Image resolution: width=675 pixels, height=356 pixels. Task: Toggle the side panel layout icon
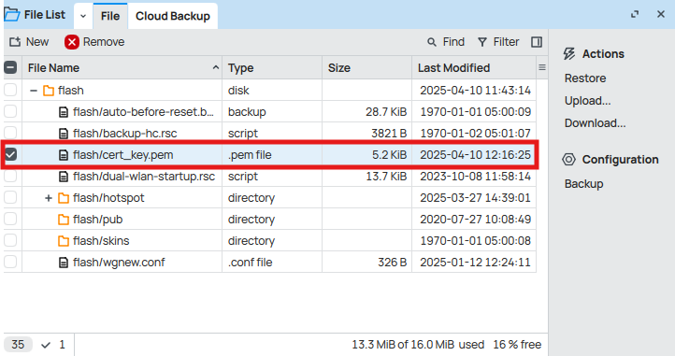click(537, 42)
